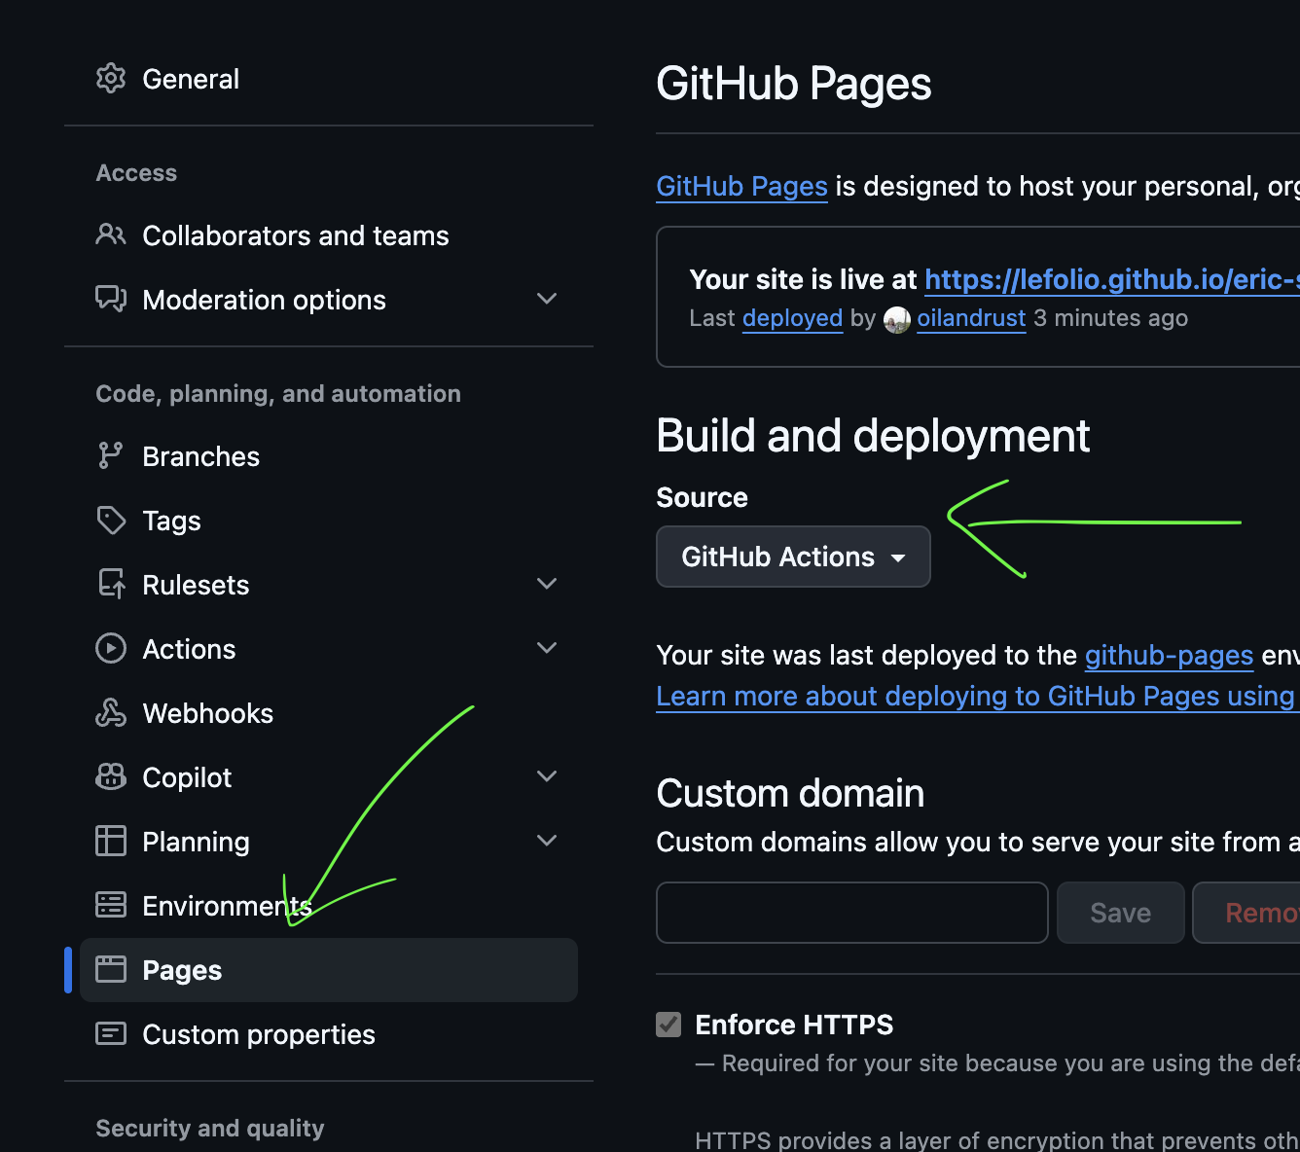Viewport: 1300px width, 1152px height.
Task: Expand the Rulesets chevron
Action: pos(547,584)
